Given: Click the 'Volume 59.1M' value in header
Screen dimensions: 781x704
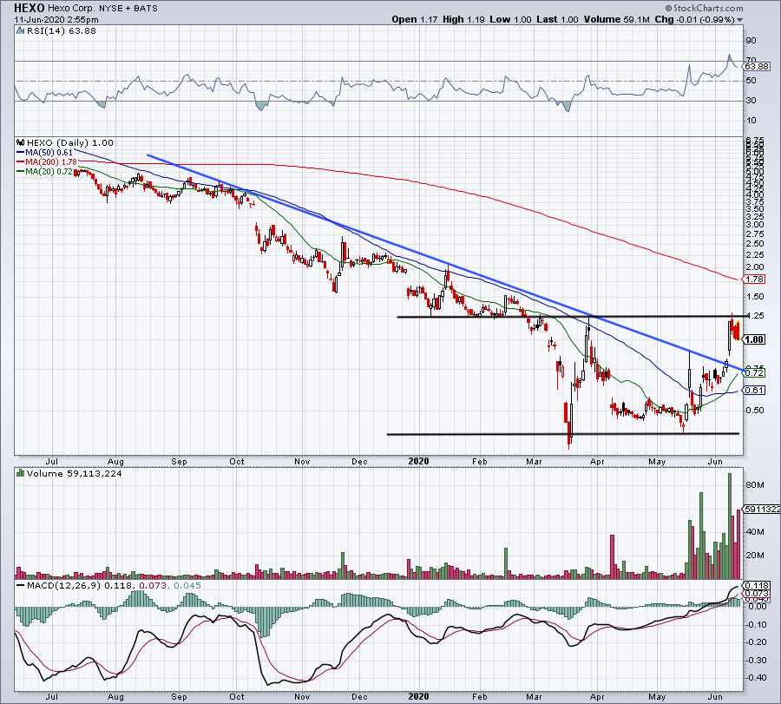Looking at the screenshot, I should tap(617, 19).
